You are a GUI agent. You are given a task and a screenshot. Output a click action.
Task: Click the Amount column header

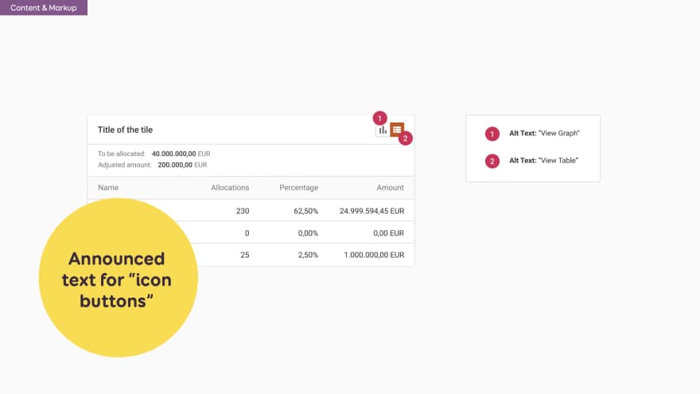(390, 188)
